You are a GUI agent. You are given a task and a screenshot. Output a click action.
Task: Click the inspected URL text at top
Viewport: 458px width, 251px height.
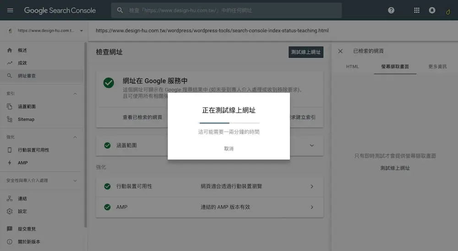212,30
